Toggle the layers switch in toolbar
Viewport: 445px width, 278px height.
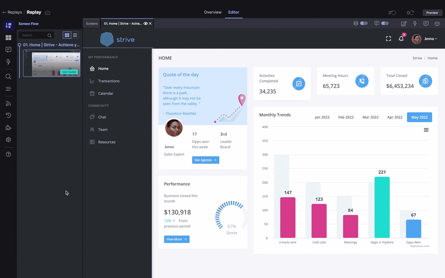click(x=364, y=23)
